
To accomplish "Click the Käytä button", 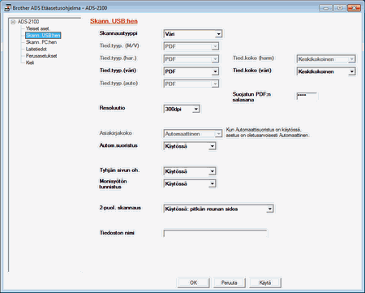I will coord(265,282).
